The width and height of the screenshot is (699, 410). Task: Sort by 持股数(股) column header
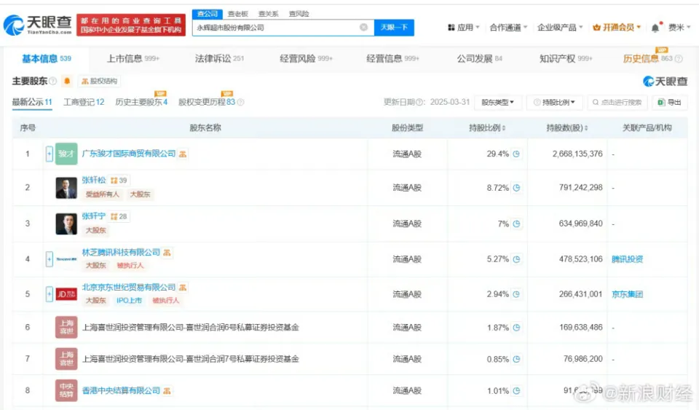pos(567,128)
